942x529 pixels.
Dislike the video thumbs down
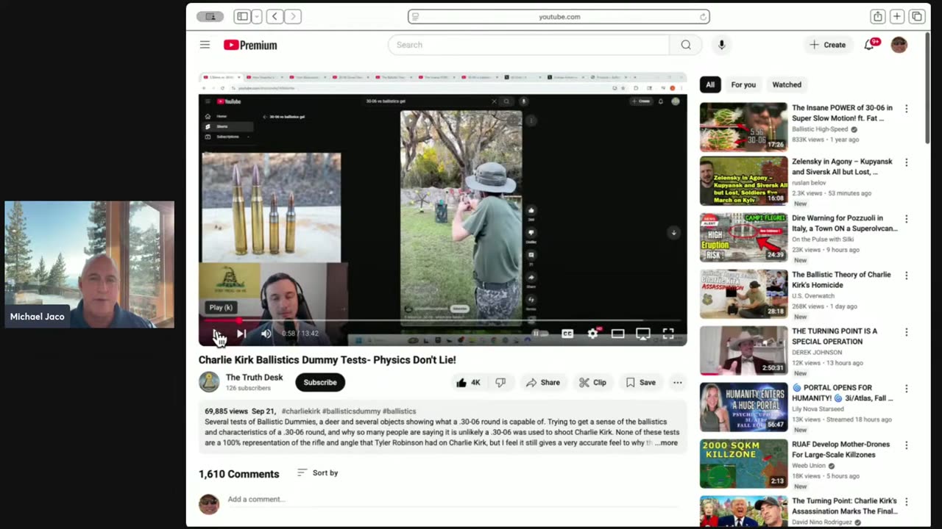500,382
